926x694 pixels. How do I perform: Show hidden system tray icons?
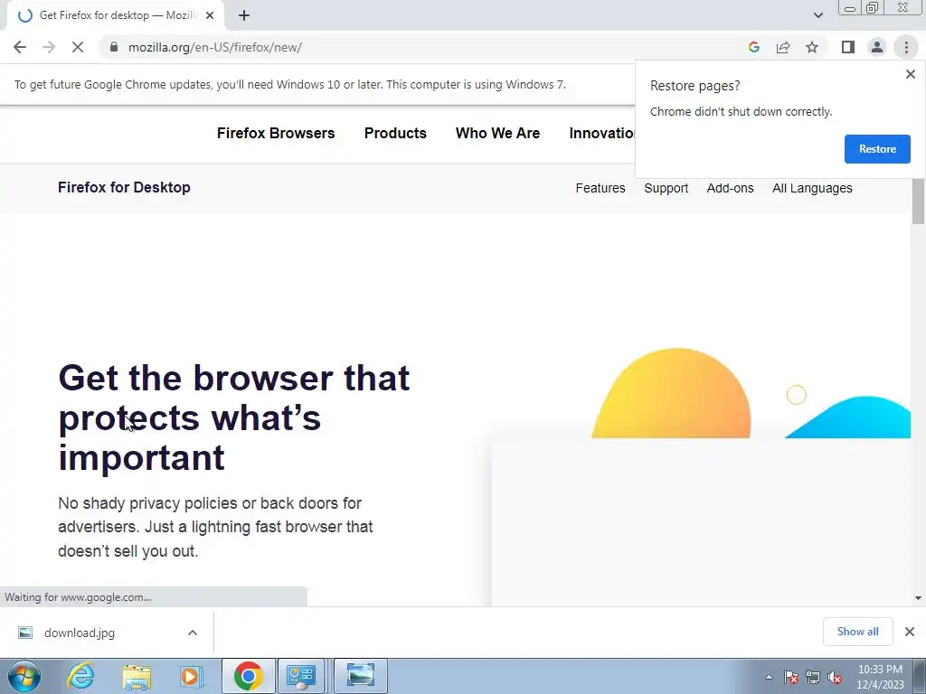tap(769, 677)
